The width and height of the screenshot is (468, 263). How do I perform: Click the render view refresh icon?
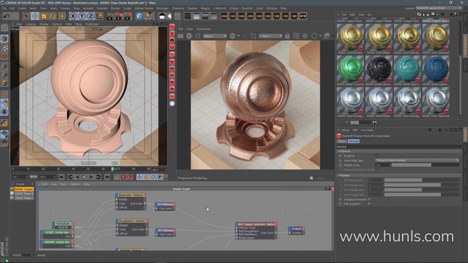(x=198, y=36)
